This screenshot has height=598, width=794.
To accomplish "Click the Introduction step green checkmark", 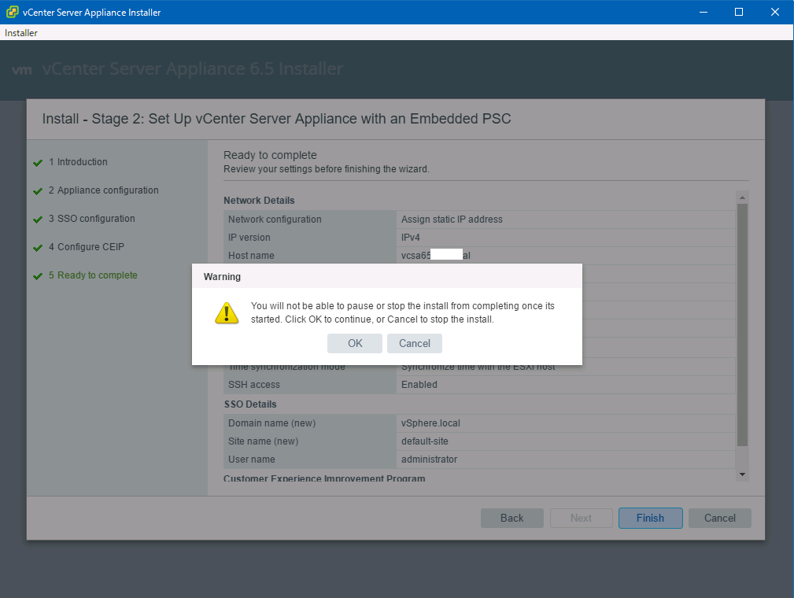I will pos(38,163).
